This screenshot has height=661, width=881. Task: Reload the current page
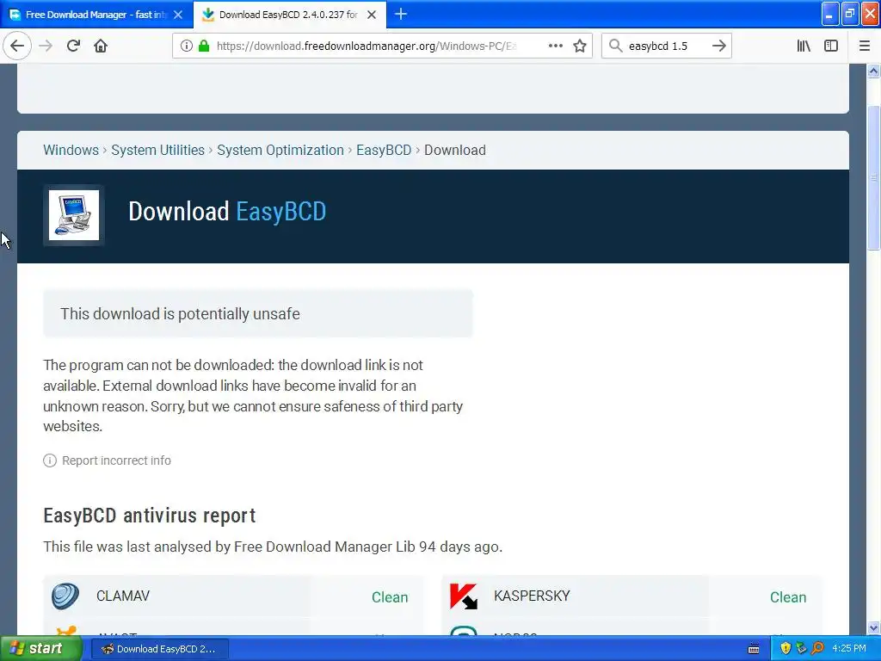pos(73,46)
